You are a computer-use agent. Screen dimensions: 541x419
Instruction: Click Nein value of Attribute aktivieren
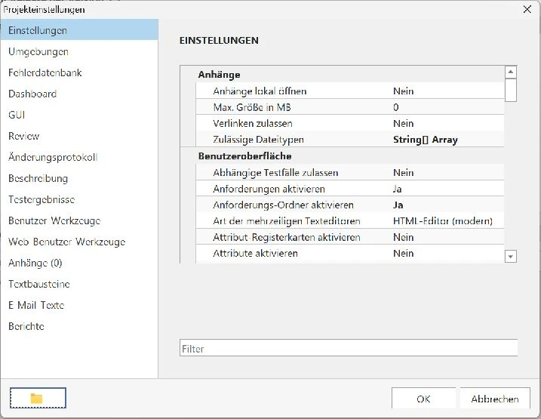pyautogui.click(x=404, y=254)
